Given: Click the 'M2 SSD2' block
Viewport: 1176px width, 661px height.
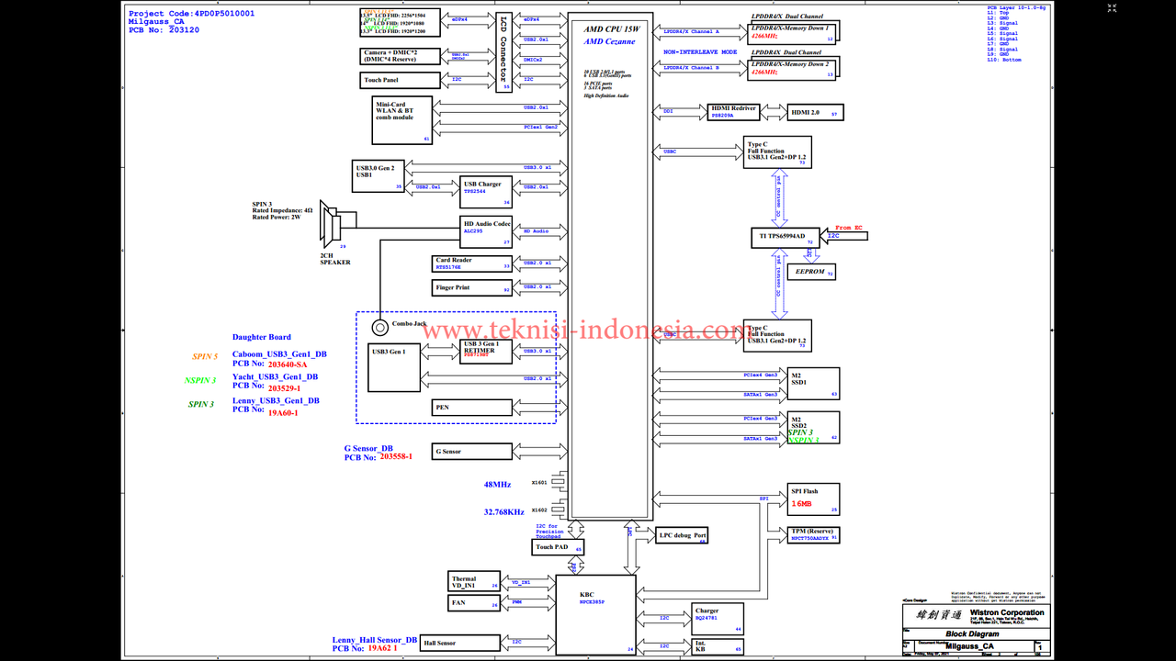Looking at the screenshot, I should click(814, 428).
